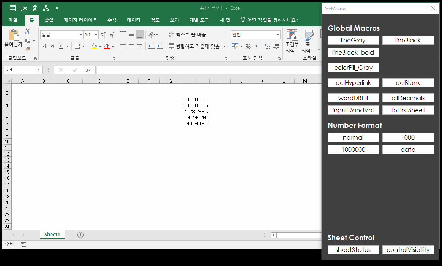Screen dimensions: 442x266
Task: Click the sheetStatus button
Action: pyautogui.click(x=353, y=250)
